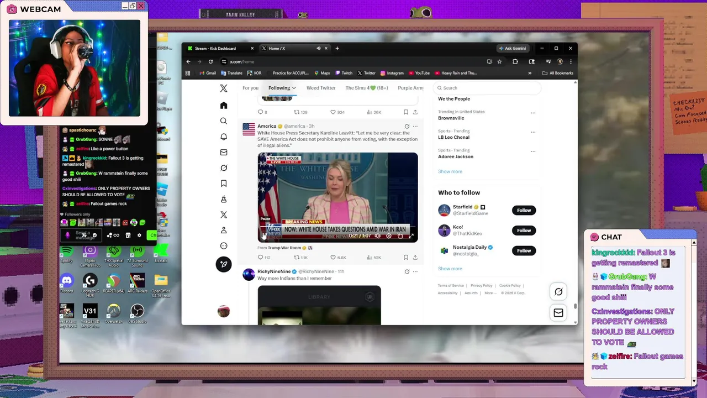Expand the Following feed dropdown
This screenshot has height=398, width=707.
tap(294, 88)
